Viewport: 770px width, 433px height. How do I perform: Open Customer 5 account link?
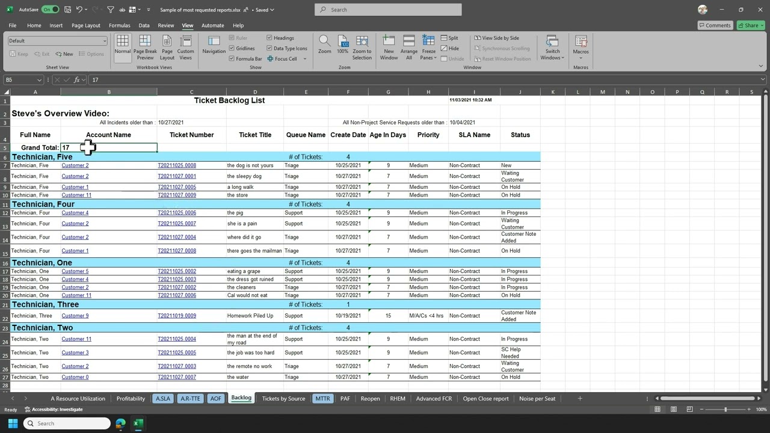click(75, 271)
